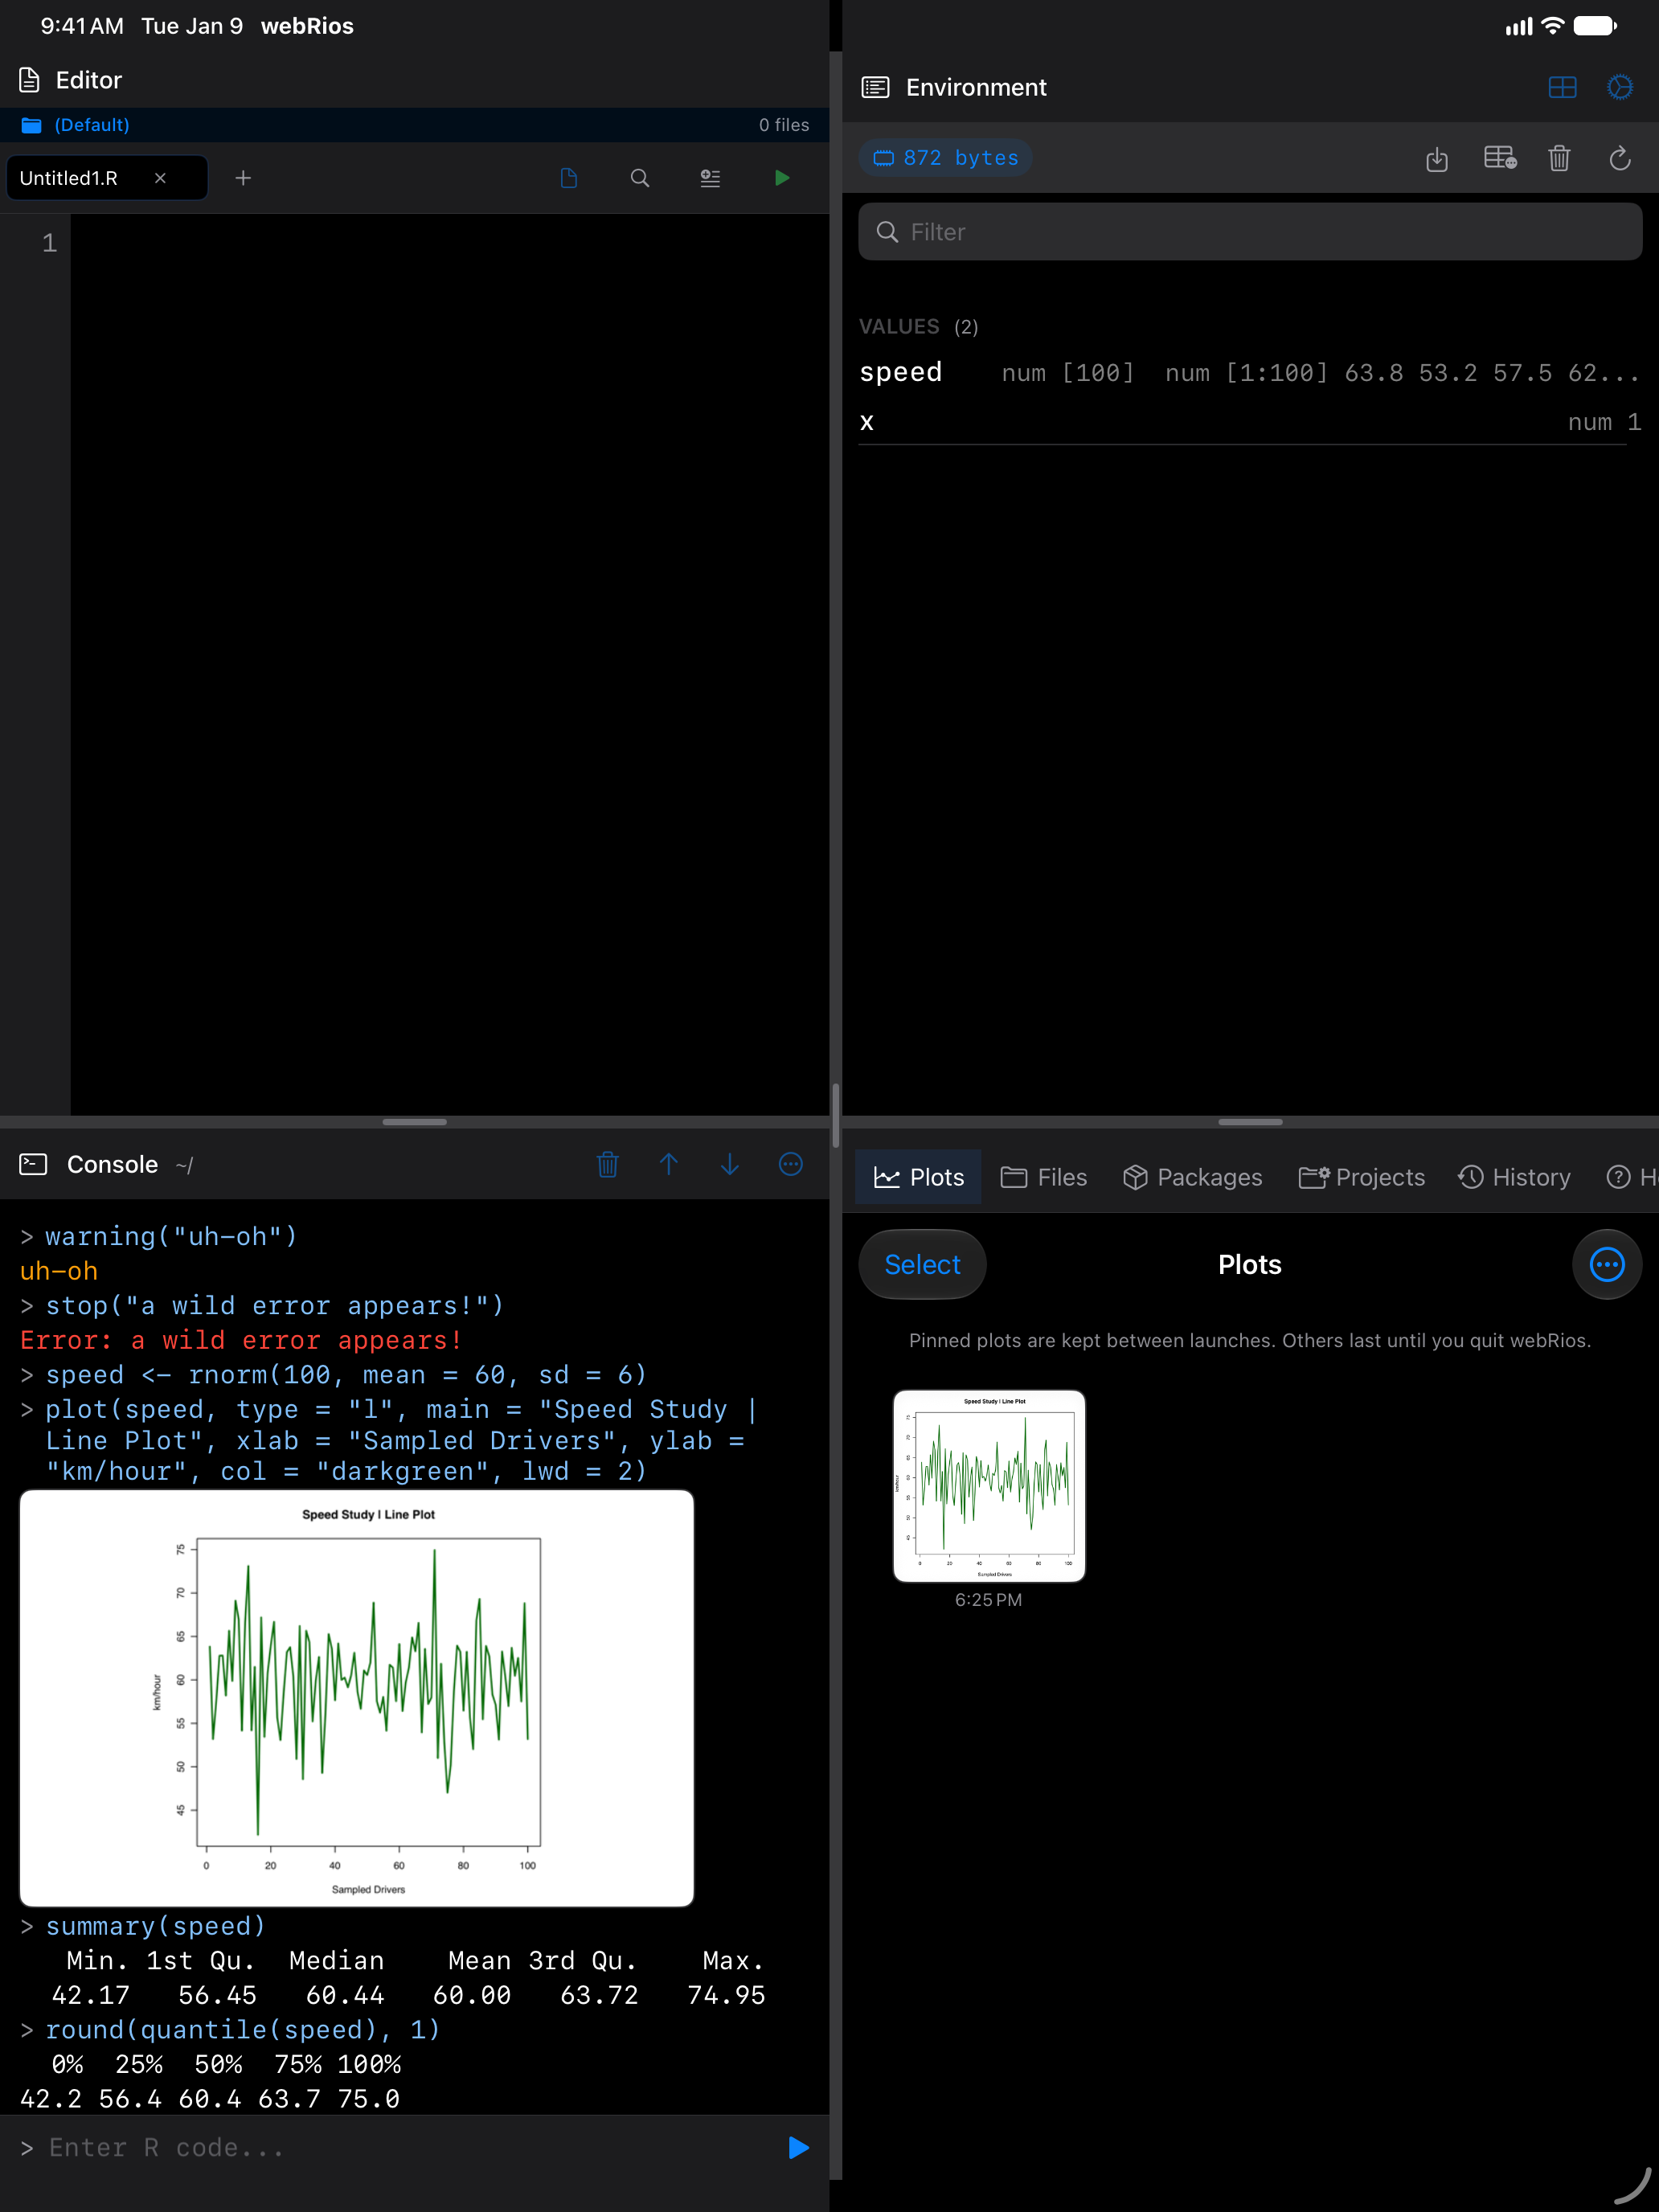
Task: Close the Untitled1.R tab
Action: point(160,178)
